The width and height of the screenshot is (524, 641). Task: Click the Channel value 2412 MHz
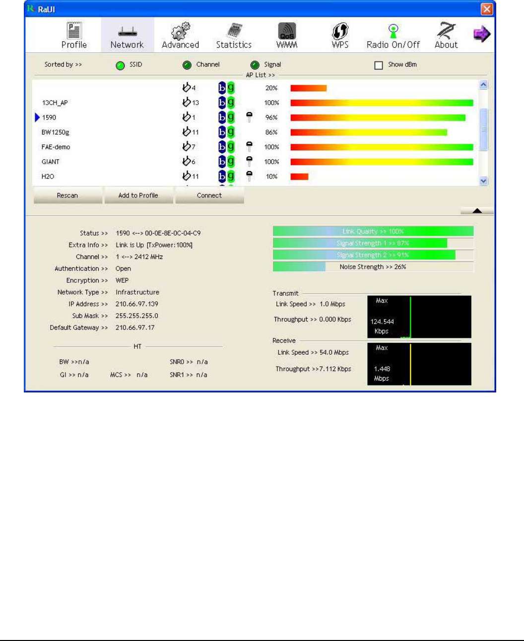(139, 257)
